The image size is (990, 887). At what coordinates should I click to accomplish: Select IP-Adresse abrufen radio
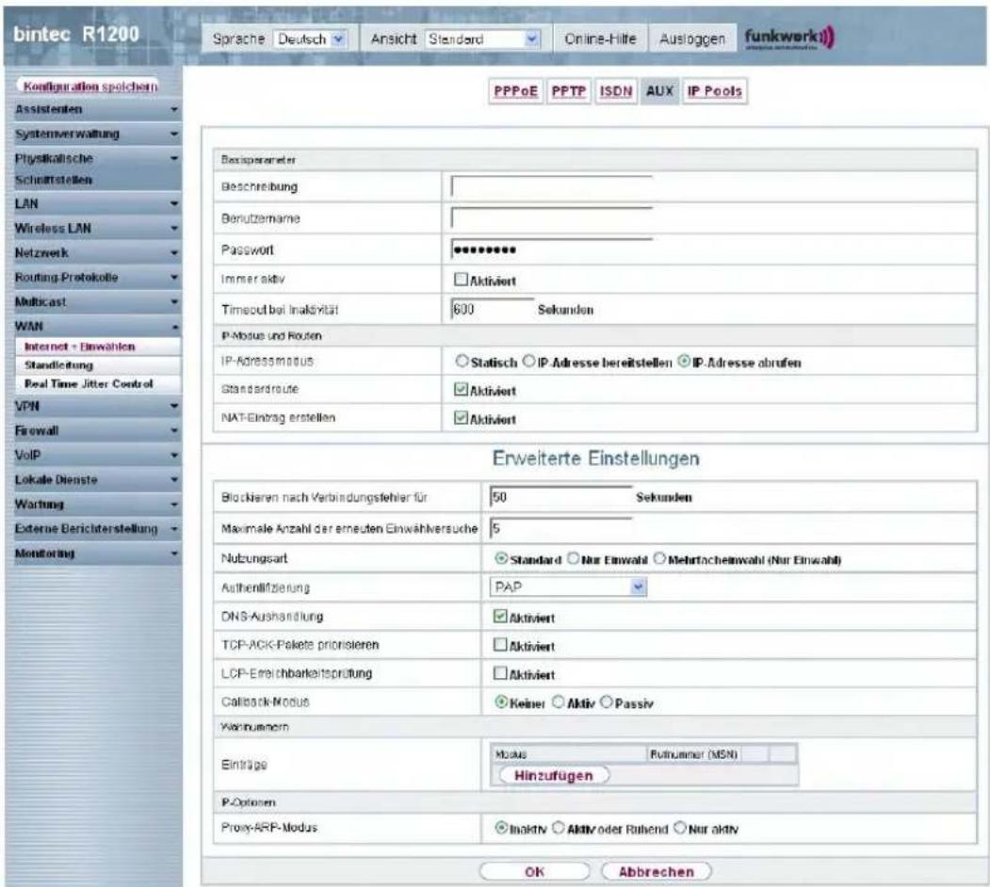pos(684,362)
